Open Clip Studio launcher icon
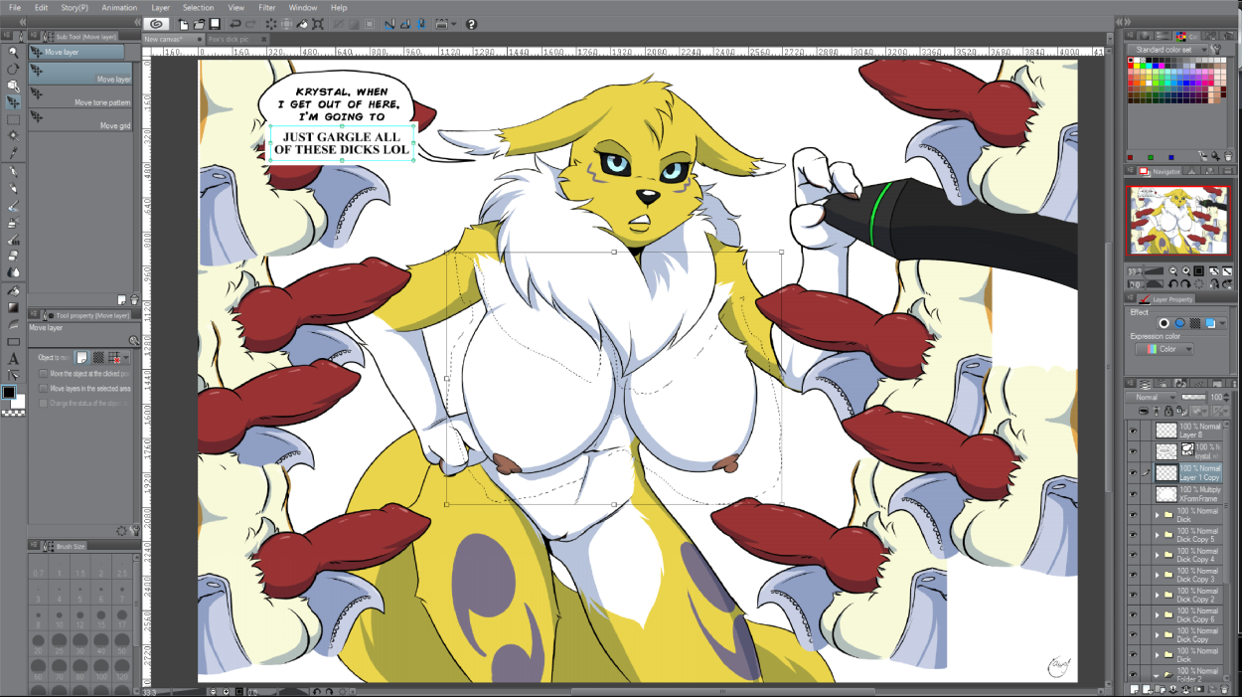1242x697 pixels. pos(156,23)
